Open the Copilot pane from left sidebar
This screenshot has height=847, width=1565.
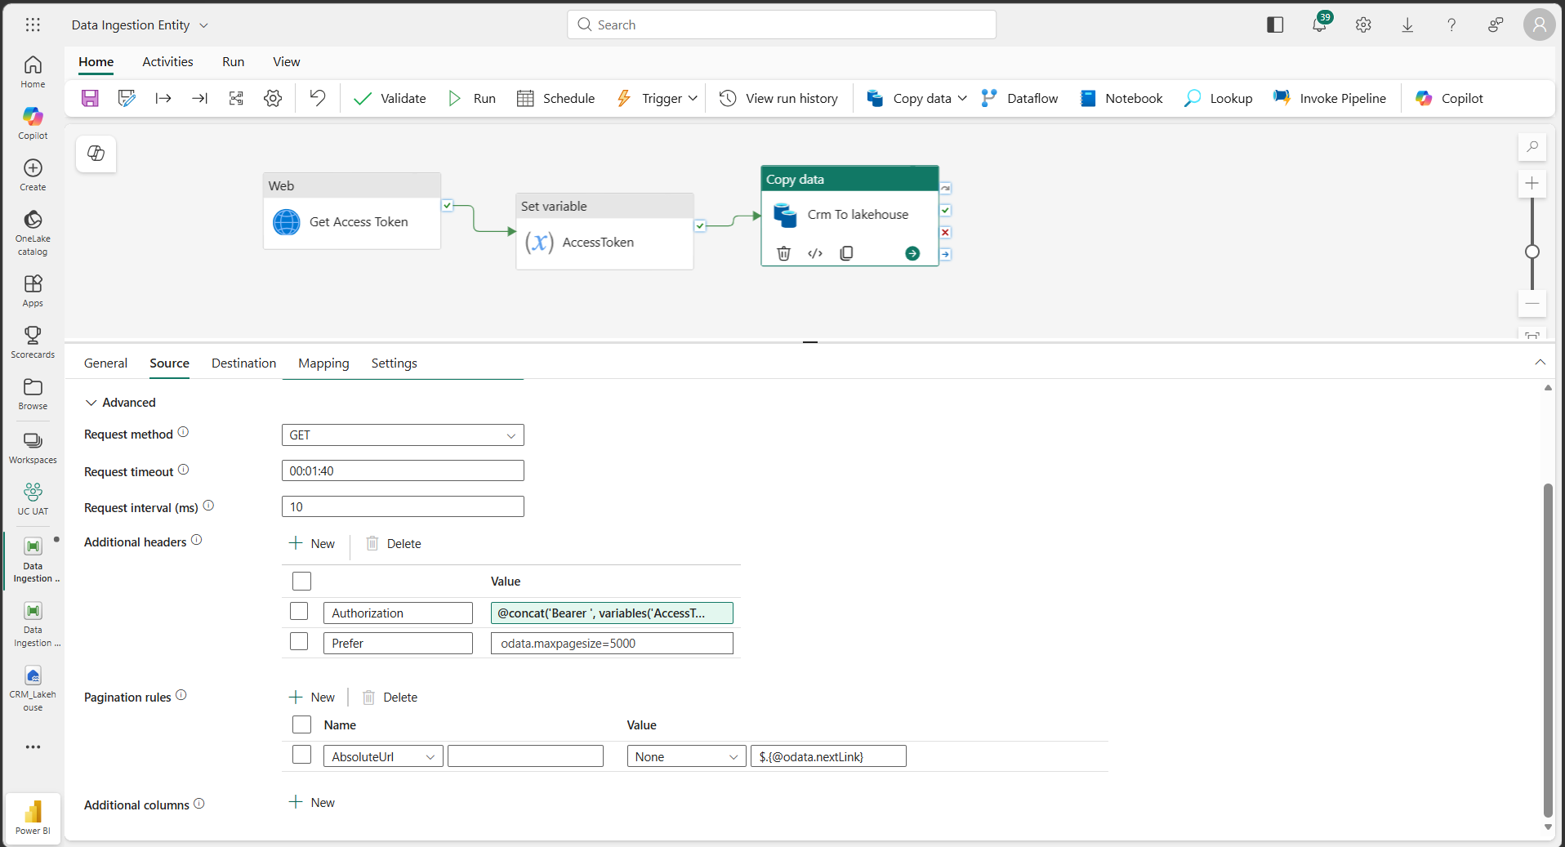33,123
